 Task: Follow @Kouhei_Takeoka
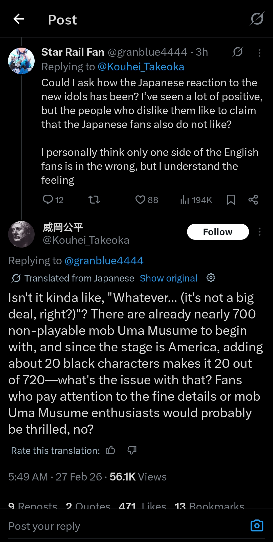[218, 232]
